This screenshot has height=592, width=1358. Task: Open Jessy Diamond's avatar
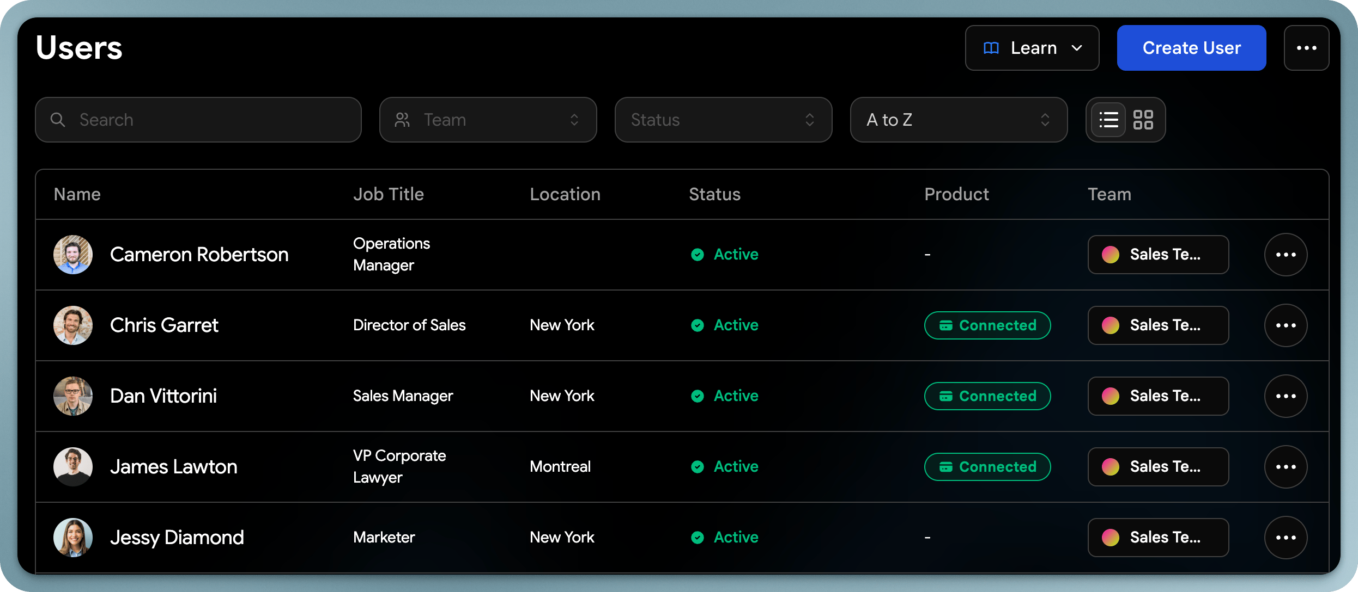(73, 538)
